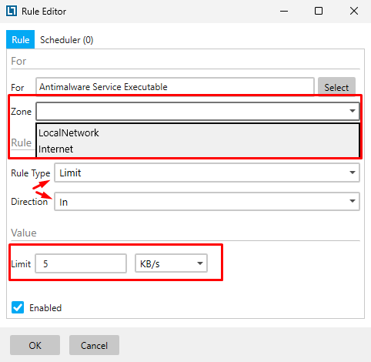Open the KB/s unit dropdown
This screenshot has width=371, height=362.
click(171, 263)
